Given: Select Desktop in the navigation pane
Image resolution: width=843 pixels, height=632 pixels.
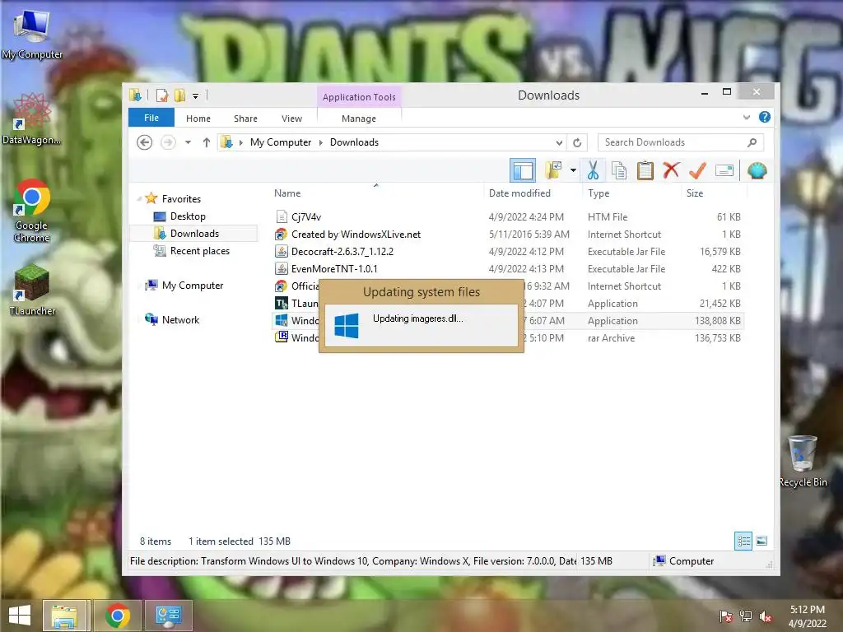Looking at the screenshot, I should [x=188, y=216].
